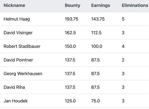The image size is (149, 109).
Task: Click the 143.75 earnings value
Action: tap(98, 19)
